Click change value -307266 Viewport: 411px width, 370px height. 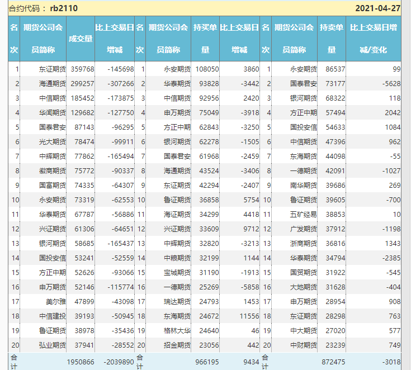point(121,84)
